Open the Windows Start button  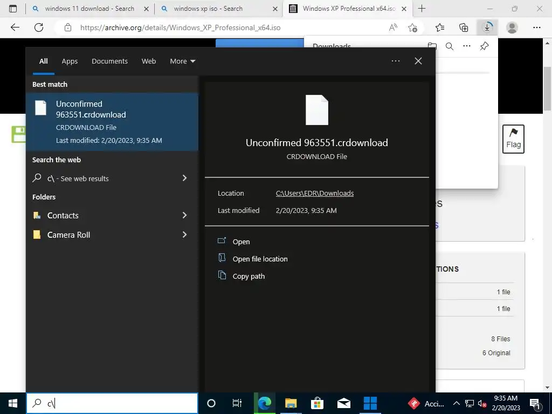click(x=13, y=403)
